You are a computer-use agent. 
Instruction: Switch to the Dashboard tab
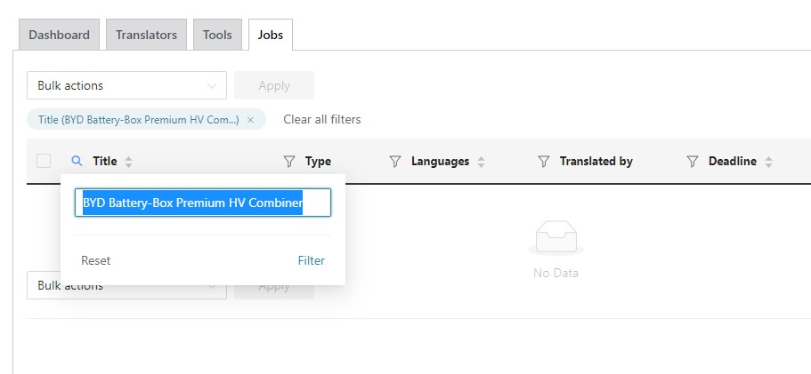(x=59, y=35)
